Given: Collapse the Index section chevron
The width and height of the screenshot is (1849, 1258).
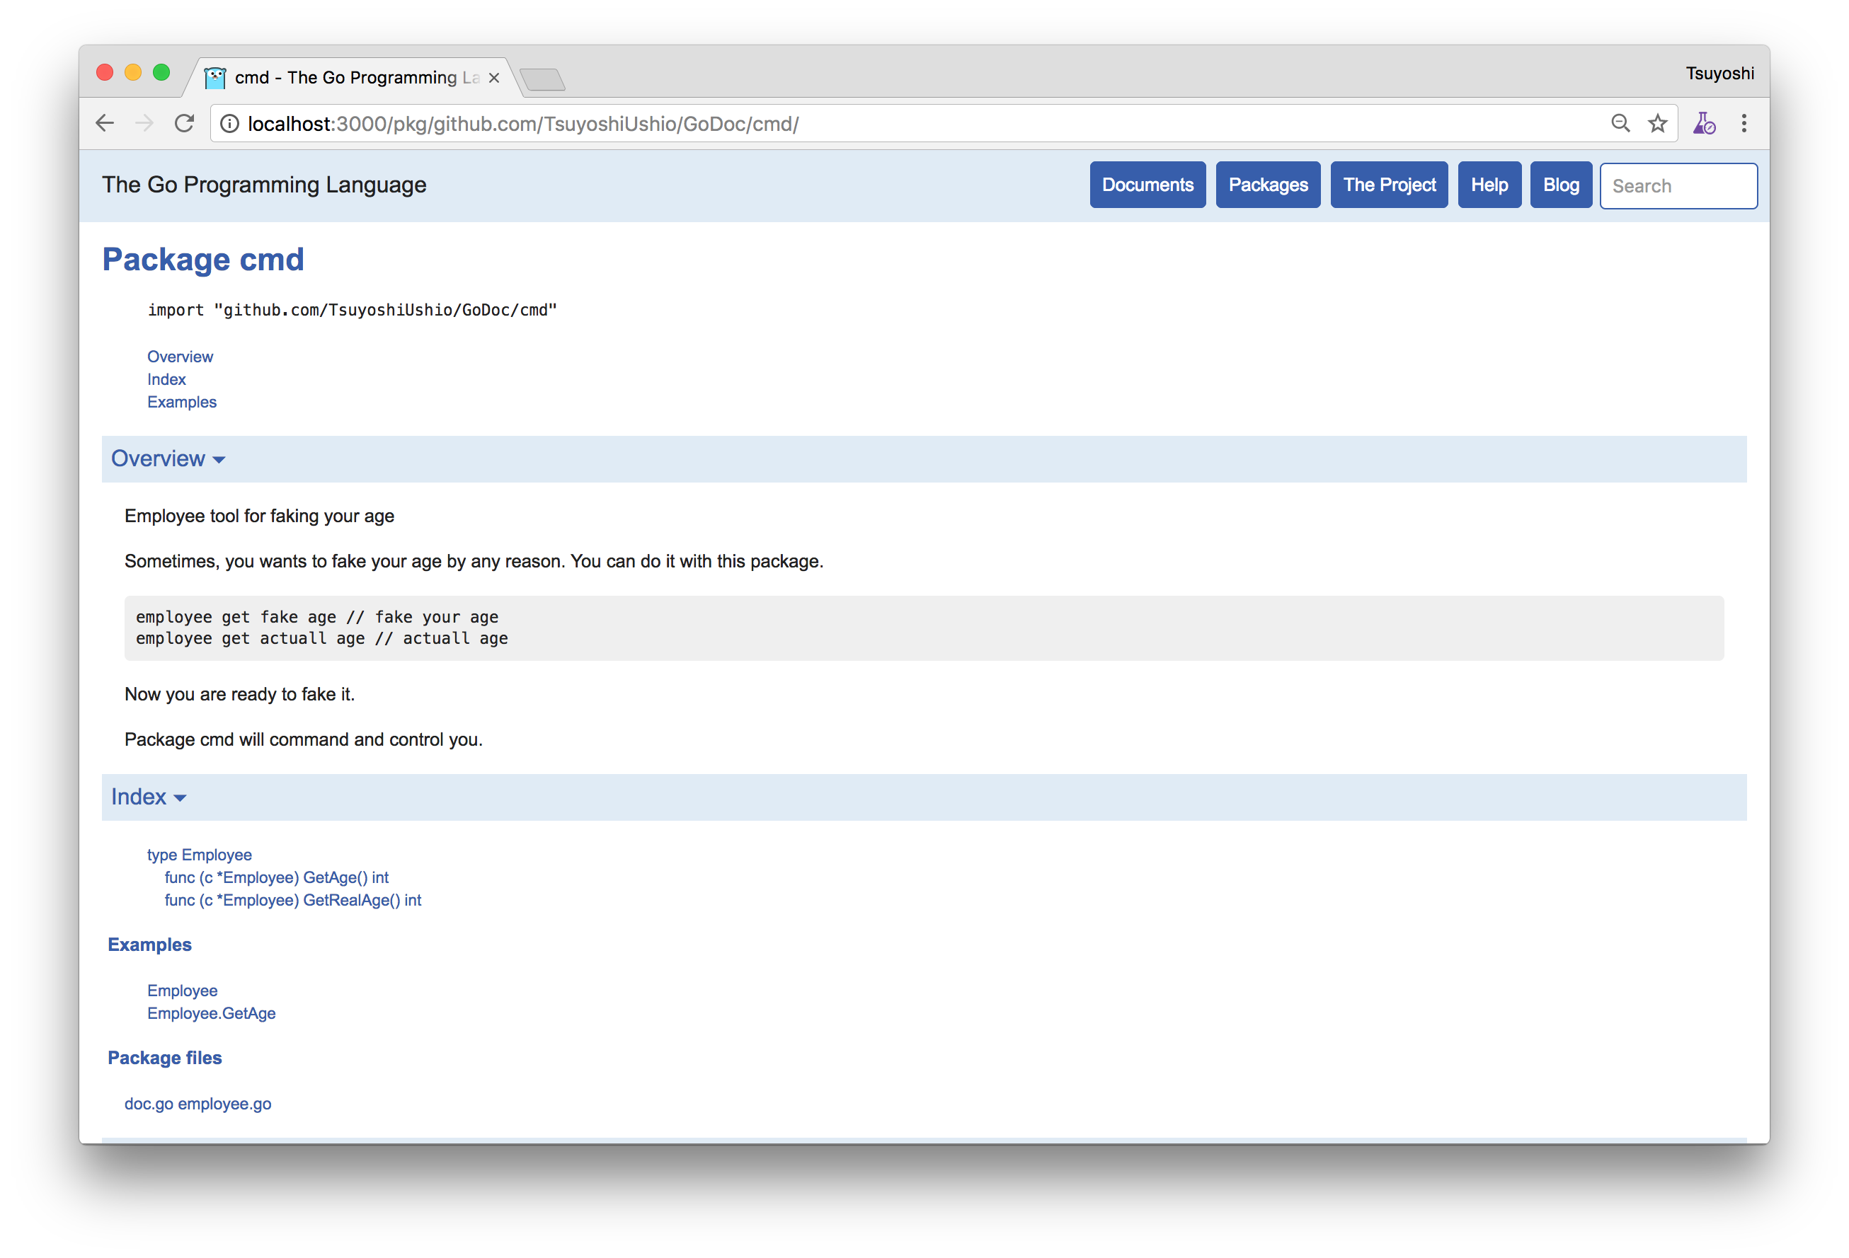Looking at the screenshot, I should (181, 797).
